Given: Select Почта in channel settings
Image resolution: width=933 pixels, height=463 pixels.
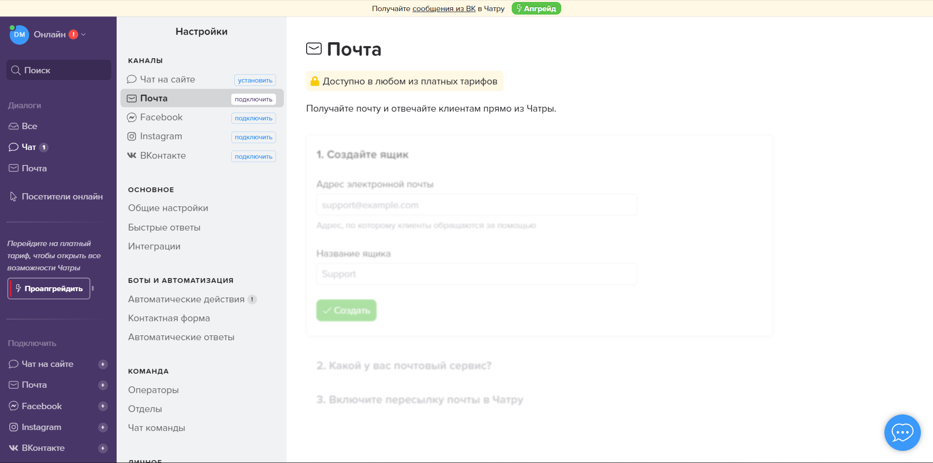Looking at the screenshot, I should pos(202,98).
